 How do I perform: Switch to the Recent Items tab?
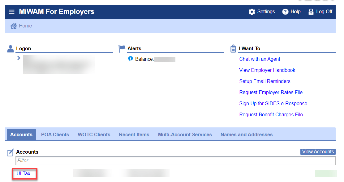(134, 135)
